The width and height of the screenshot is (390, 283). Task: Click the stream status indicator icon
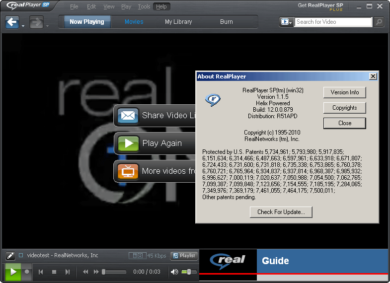(x=137, y=256)
